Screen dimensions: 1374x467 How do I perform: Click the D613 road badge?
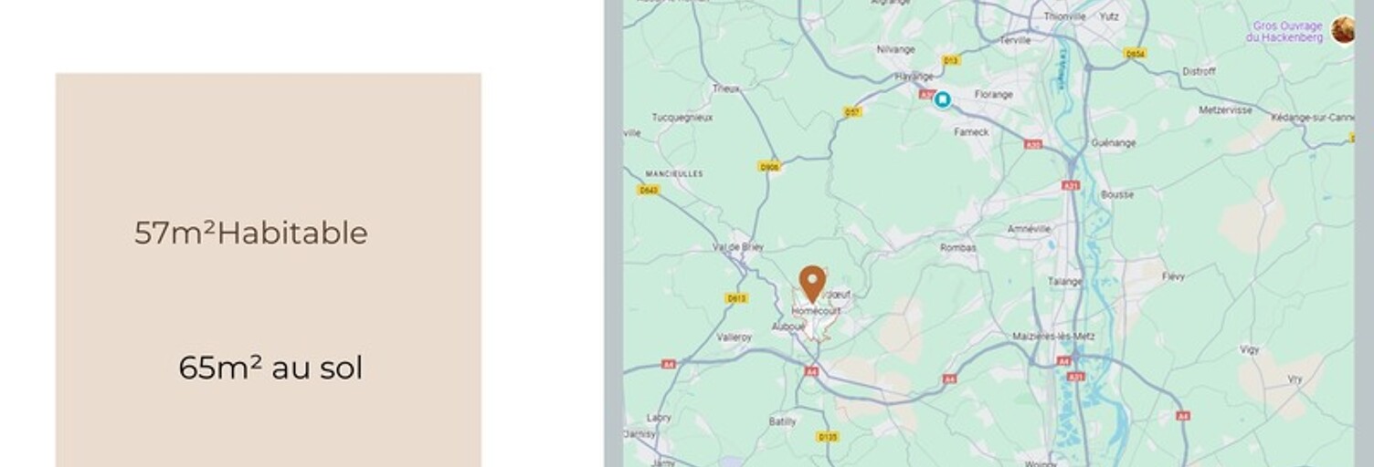(x=736, y=298)
